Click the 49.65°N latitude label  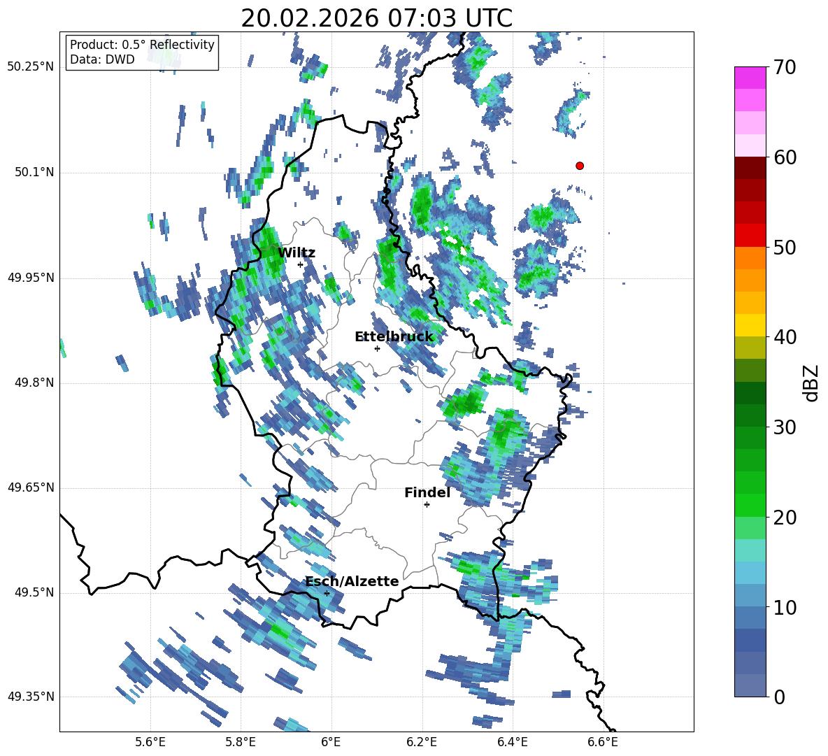(x=31, y=487)
